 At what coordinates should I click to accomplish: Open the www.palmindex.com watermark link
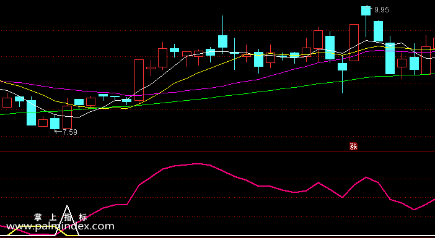(60, 226)
